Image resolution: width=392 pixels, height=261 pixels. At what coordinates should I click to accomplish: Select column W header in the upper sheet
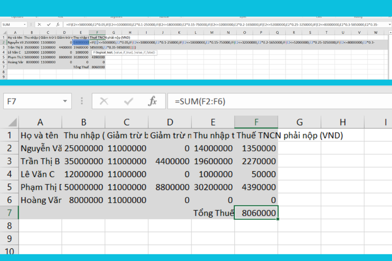375,32
